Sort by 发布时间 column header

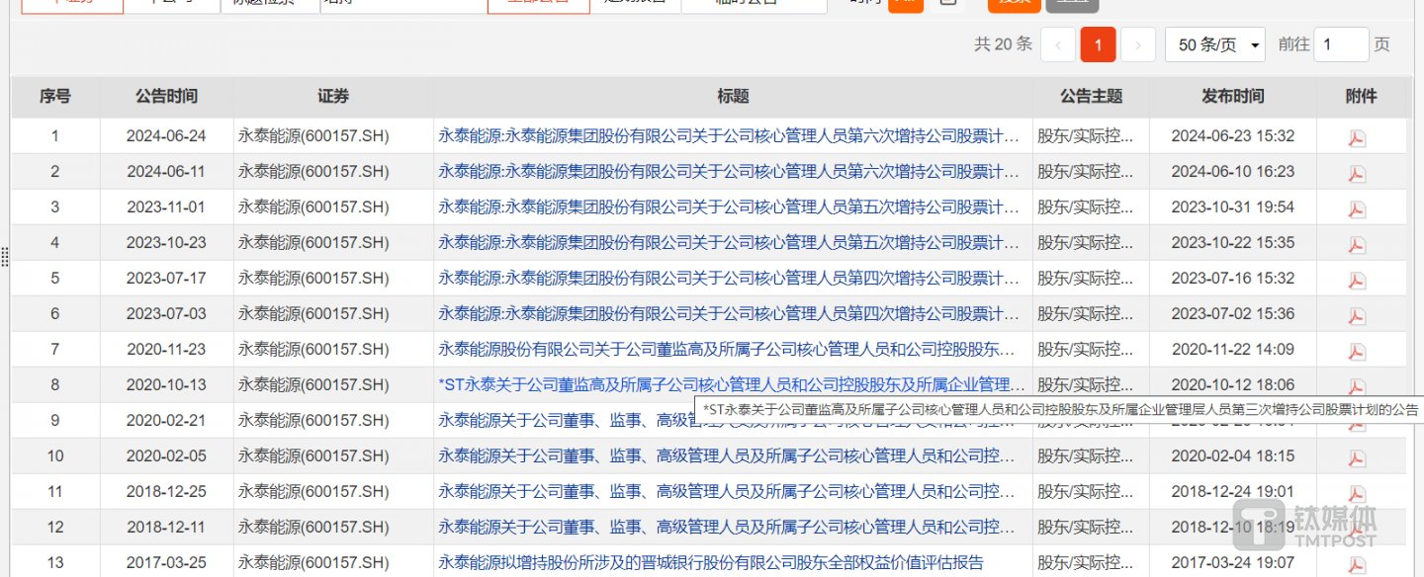coord(1232,96)
